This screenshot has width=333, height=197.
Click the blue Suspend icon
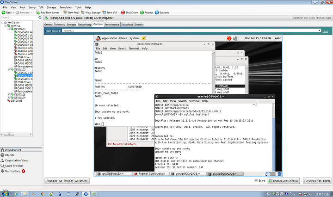157,12
